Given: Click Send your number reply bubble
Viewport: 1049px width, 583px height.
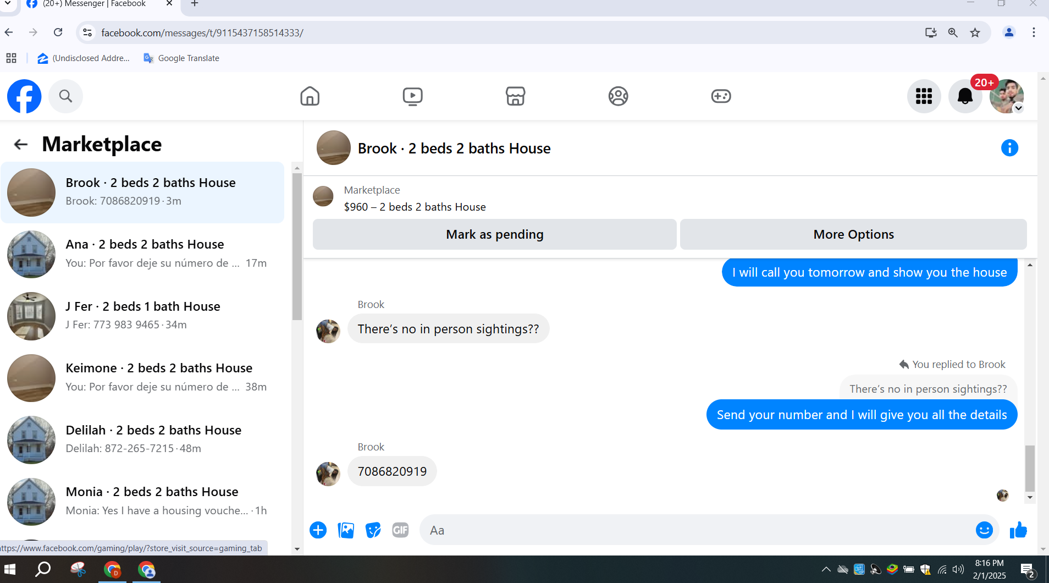Looking at the screenshot, I should tap(862, 415).
